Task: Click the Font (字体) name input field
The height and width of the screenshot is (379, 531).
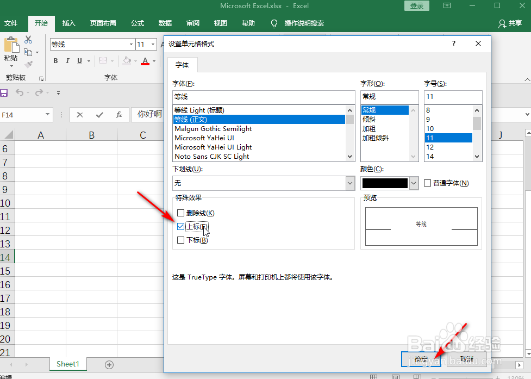Action: 264,97
